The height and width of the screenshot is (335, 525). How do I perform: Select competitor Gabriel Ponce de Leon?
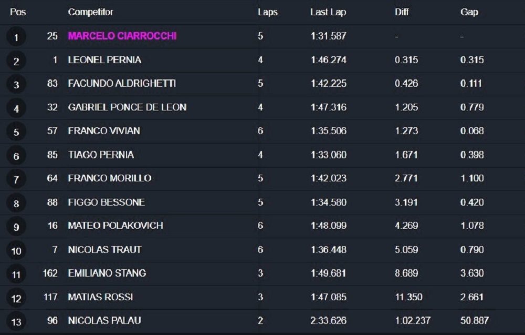127,107
